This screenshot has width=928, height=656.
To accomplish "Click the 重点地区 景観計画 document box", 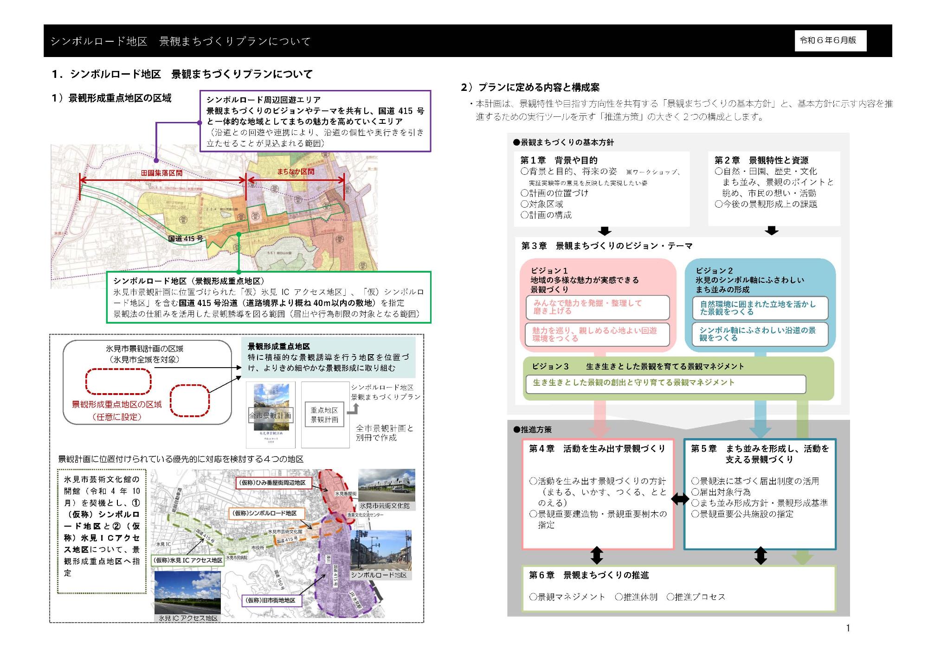I will (325, 415).
